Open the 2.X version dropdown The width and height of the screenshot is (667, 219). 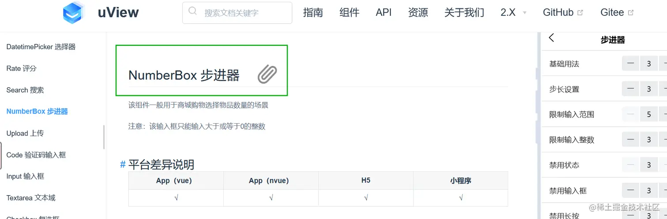coord(513,12)
